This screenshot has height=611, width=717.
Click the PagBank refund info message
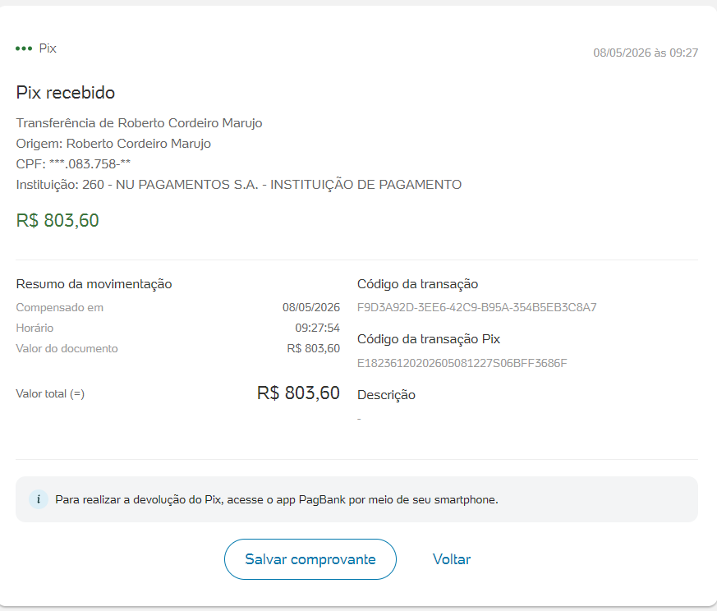[x=277, y=500]
